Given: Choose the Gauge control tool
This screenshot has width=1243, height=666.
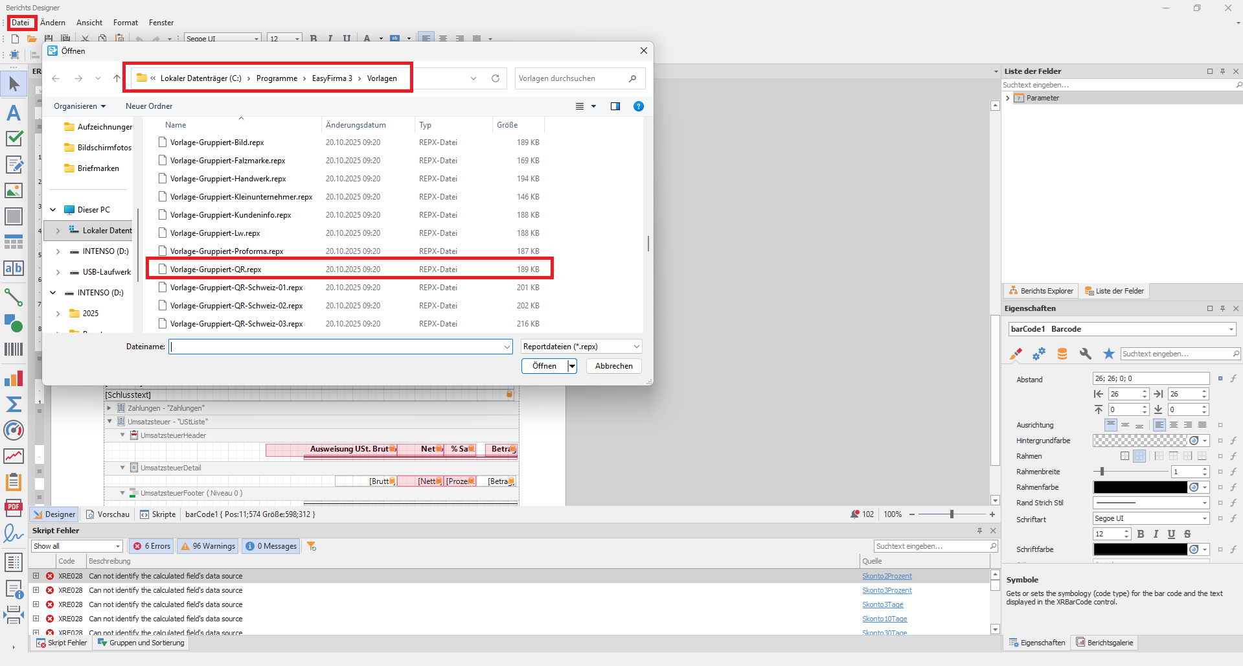Looking at the screenshot, I should point(14,430).
